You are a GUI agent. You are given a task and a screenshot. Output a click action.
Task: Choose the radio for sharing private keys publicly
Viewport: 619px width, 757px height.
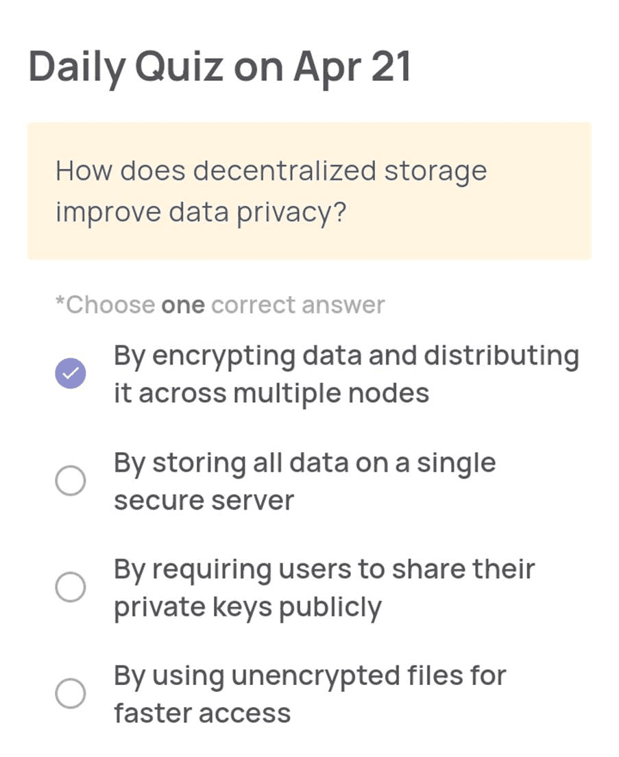[x=71, y=587]
